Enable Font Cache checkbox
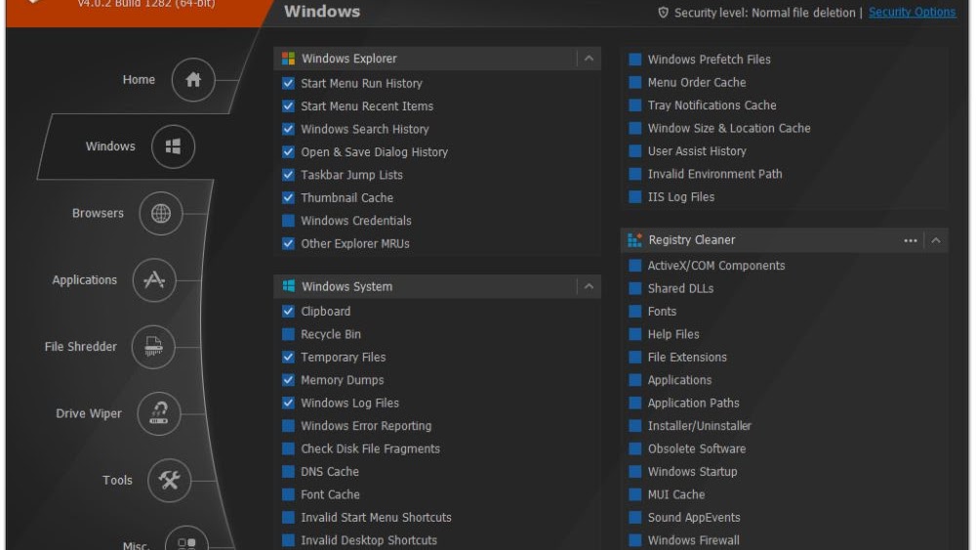The height and width of the screenshot is (550, 976). (288, 494)
